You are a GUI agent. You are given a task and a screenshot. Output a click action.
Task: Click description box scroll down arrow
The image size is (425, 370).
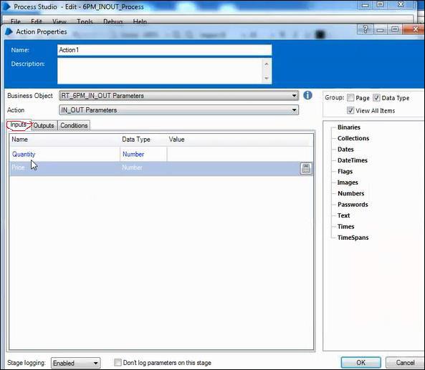point(267,78)
